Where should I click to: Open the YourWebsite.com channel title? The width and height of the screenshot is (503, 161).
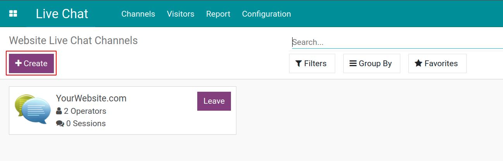(x=91, y=98)
